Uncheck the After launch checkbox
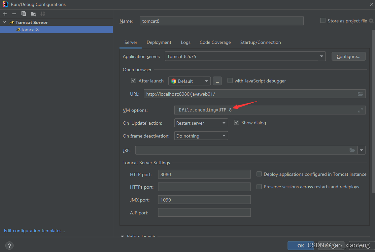 point(134,80)
